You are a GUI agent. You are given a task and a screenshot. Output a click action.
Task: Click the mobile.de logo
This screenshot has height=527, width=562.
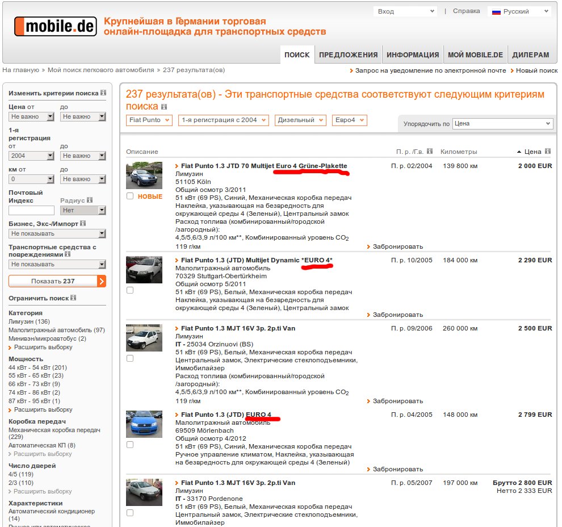[x=54, y=27]
